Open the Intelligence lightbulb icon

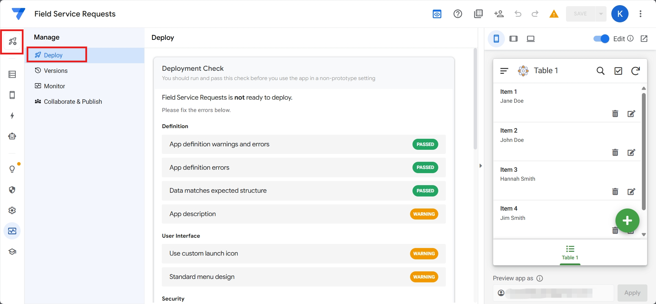pos(12,169)
